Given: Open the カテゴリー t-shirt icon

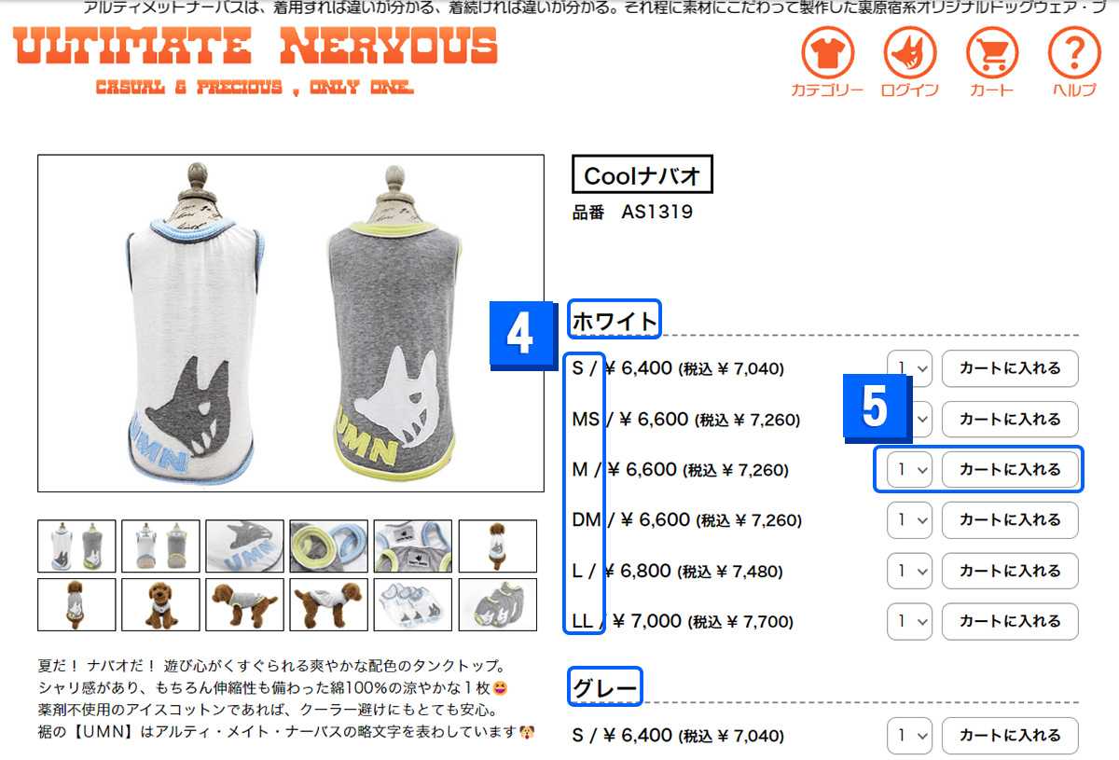Looking at the screenshot, I should (x=828, y=54).
